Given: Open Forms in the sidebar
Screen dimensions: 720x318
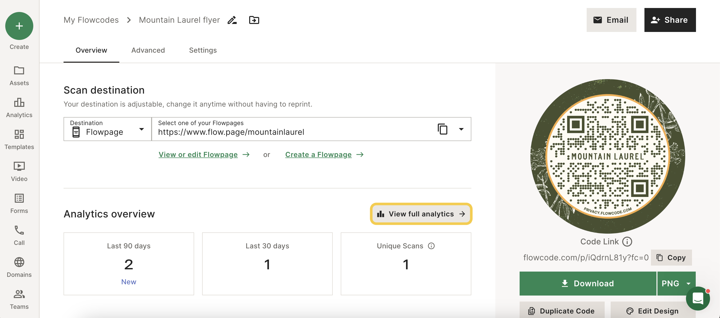Looking at the screenshot, I should (19, 203).
